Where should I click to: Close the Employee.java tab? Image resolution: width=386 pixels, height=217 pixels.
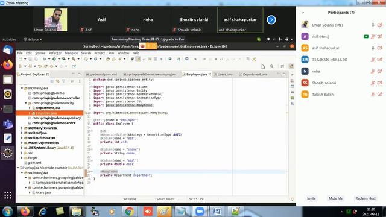(210, 74)
